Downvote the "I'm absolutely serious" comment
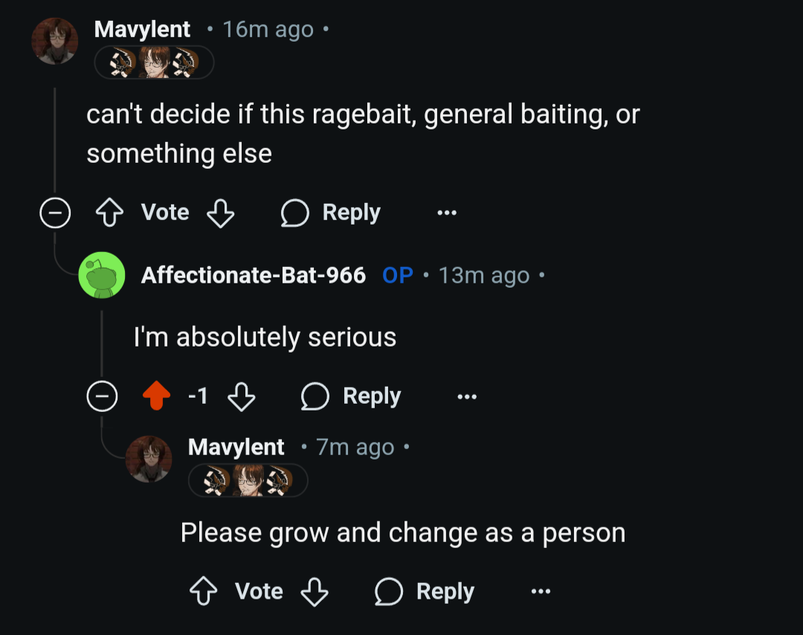 [x=241, y=397]
